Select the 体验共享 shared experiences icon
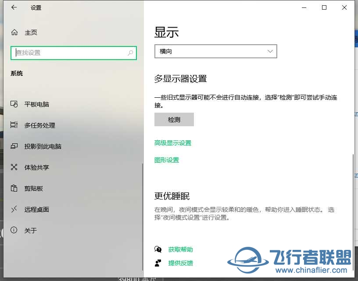 pos(14,167)
